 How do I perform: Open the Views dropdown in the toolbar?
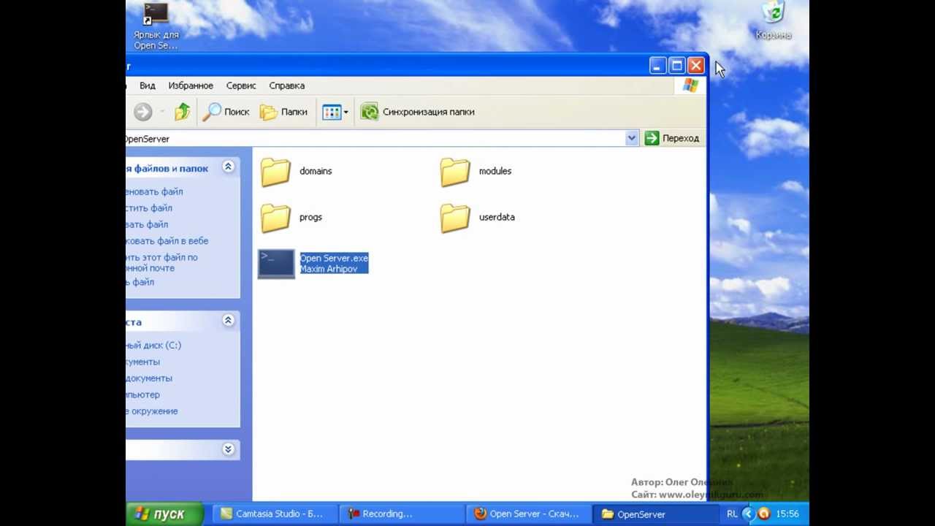click(335, 112)
